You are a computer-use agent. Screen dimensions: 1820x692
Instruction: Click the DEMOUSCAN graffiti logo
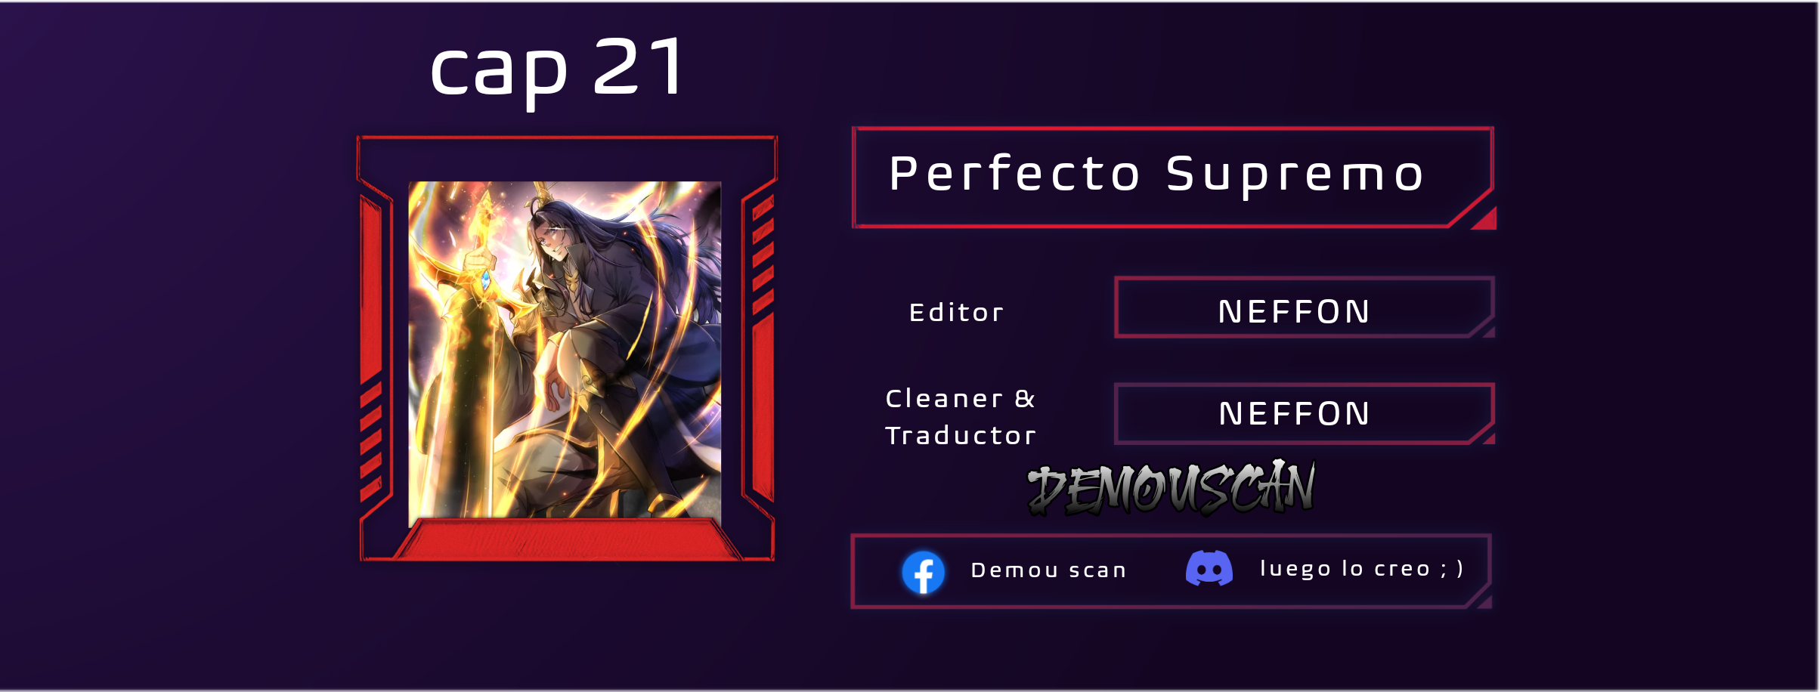point(1171,488)
